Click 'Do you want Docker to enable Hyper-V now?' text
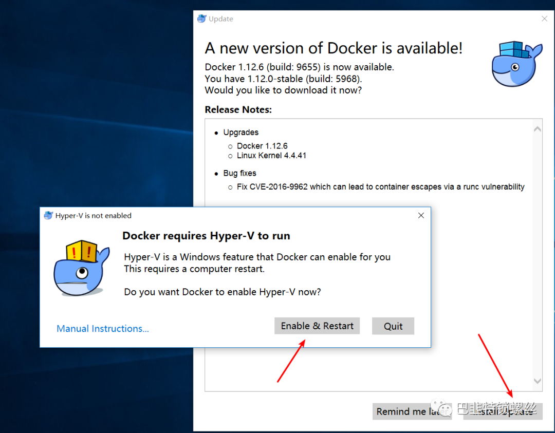Viewport: 555px width, 433px height. [223, 292]
